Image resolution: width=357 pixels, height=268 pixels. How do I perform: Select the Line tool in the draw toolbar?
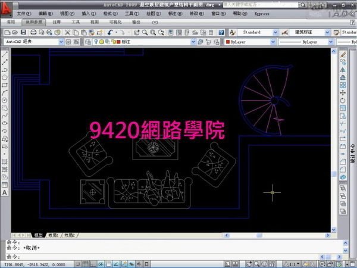[5, 53]
